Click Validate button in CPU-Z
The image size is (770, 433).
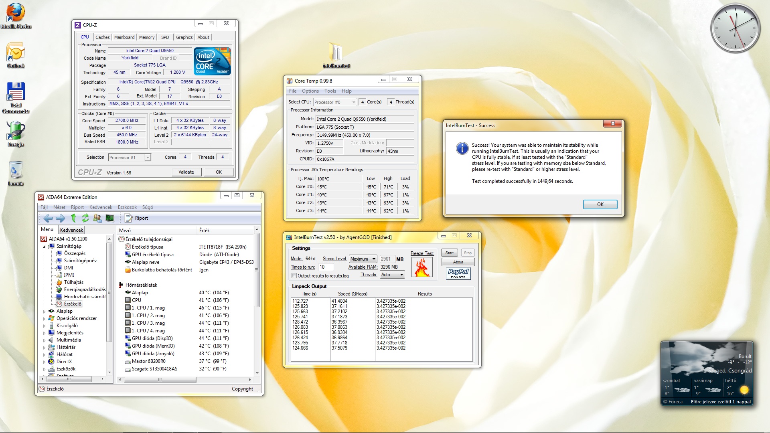pos(186,172)
